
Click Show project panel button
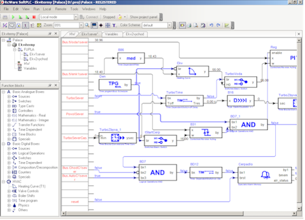pyautogui.click(x=144, y=17)
